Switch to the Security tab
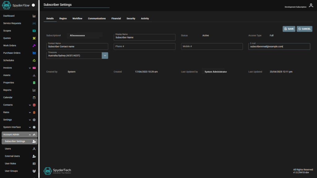Screen dimensions: 317x178 tap(131, 19)
